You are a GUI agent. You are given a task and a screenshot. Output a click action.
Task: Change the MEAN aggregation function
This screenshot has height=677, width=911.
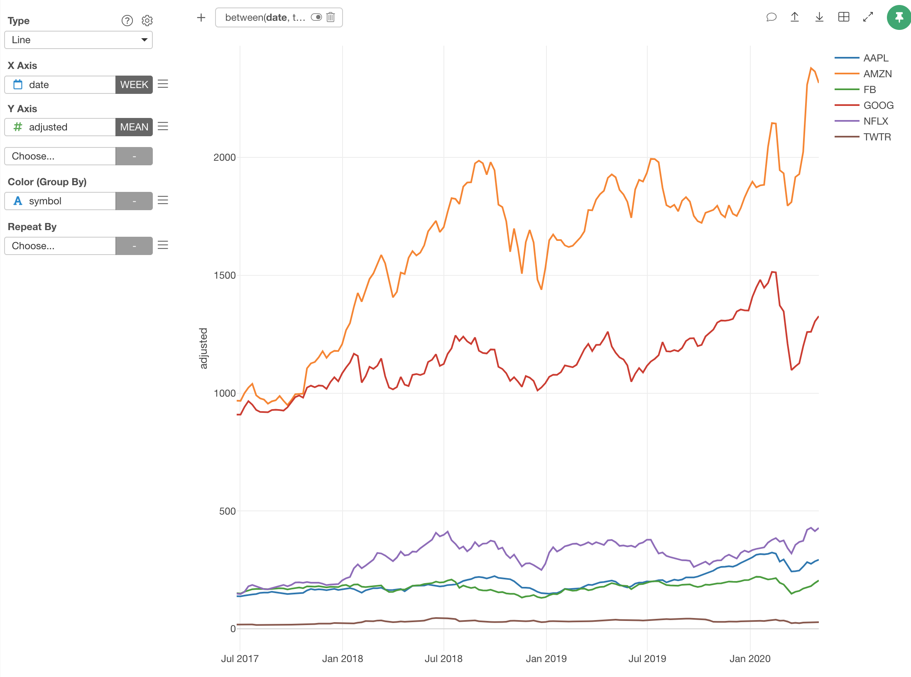click(134, 127)
